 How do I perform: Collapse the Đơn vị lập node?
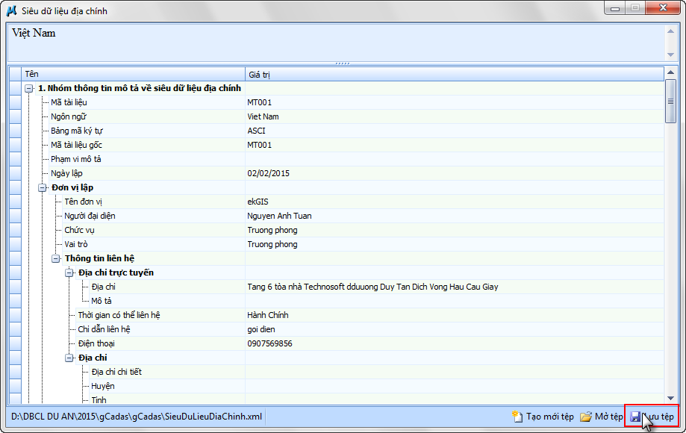43,187
